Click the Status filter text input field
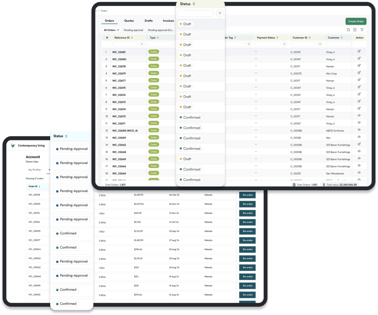 click(195, 13)
